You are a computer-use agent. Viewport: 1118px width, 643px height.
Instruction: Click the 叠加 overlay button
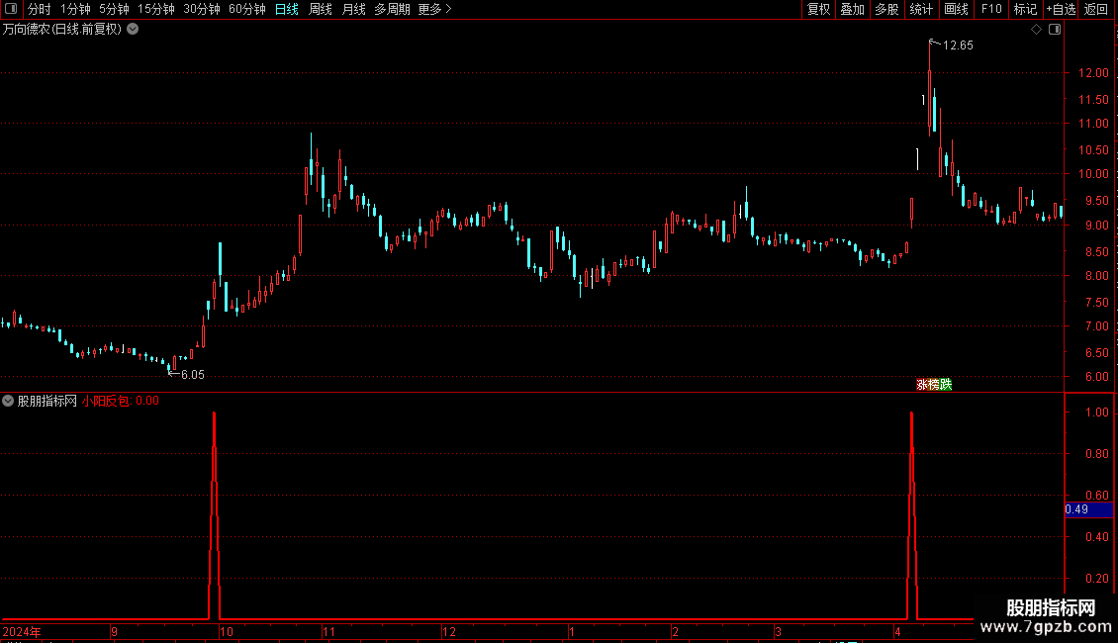[853, 9]
